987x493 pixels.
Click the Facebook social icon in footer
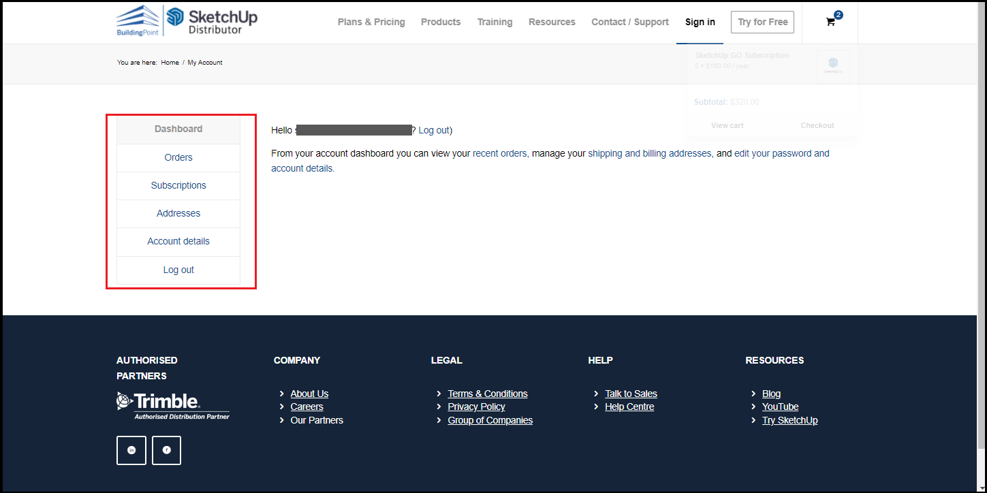point(166,450)
